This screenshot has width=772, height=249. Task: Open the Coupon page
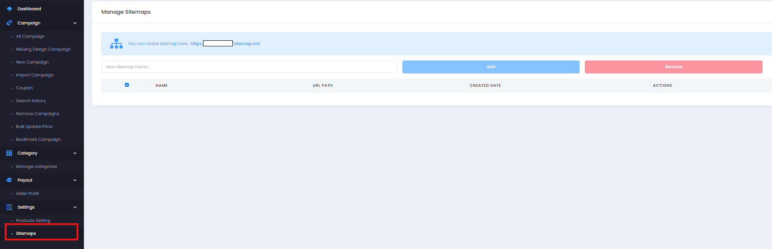(x=24, y=88)
